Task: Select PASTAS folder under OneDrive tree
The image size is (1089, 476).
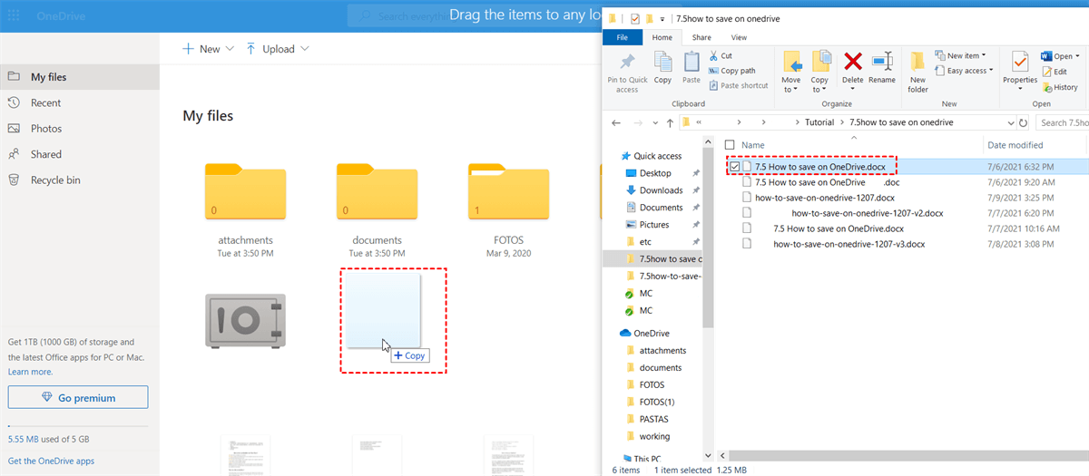Action: (654, 419)
